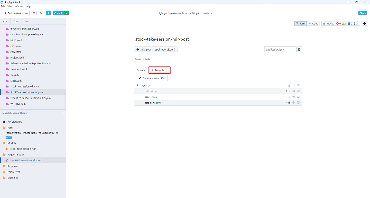This screenshot has height=198, width=370.
Task: Open the search magnifier in the toolbar
Action: tap(41, 13)
